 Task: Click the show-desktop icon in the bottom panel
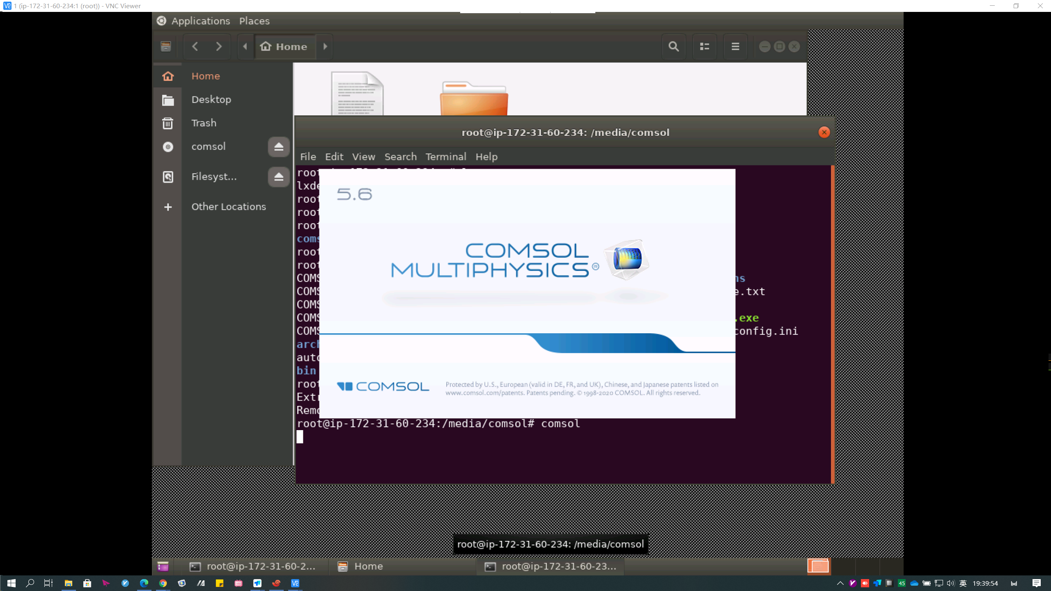[163, 566]
